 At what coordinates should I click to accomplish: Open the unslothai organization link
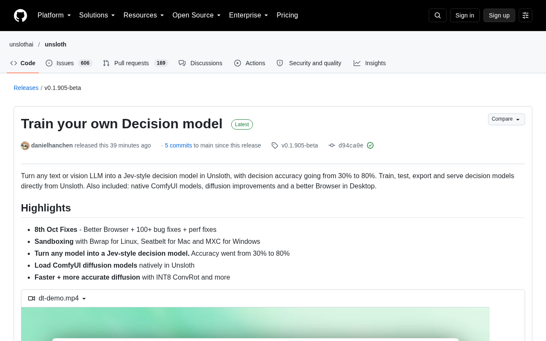tap(21, 44)
